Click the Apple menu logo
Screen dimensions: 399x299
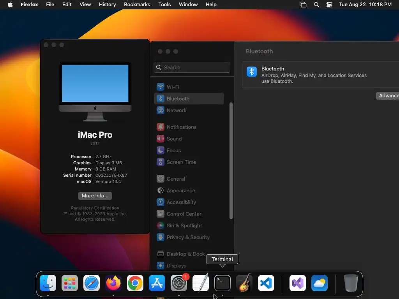(10, 4)
